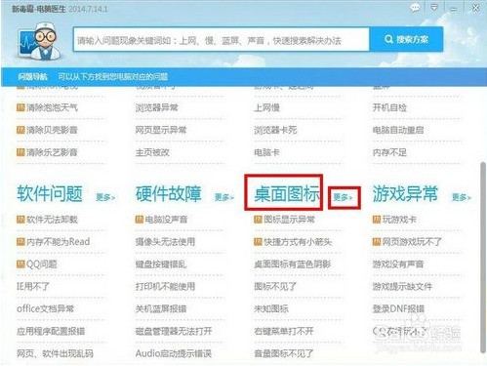Select 电脑卡 problem entry

266,152
